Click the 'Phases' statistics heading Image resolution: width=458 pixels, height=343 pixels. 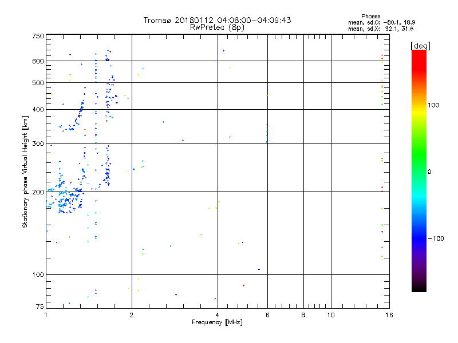click(370, 17)
